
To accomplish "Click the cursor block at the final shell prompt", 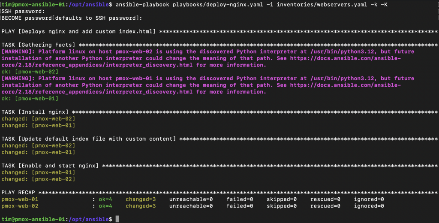I will click(117, 220).
